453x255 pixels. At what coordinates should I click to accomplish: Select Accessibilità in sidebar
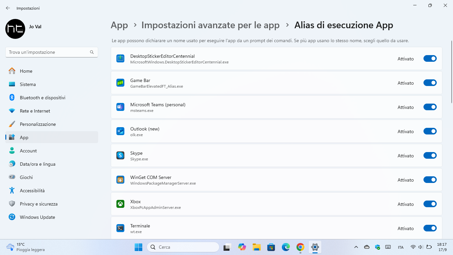[x=52, y=191]
